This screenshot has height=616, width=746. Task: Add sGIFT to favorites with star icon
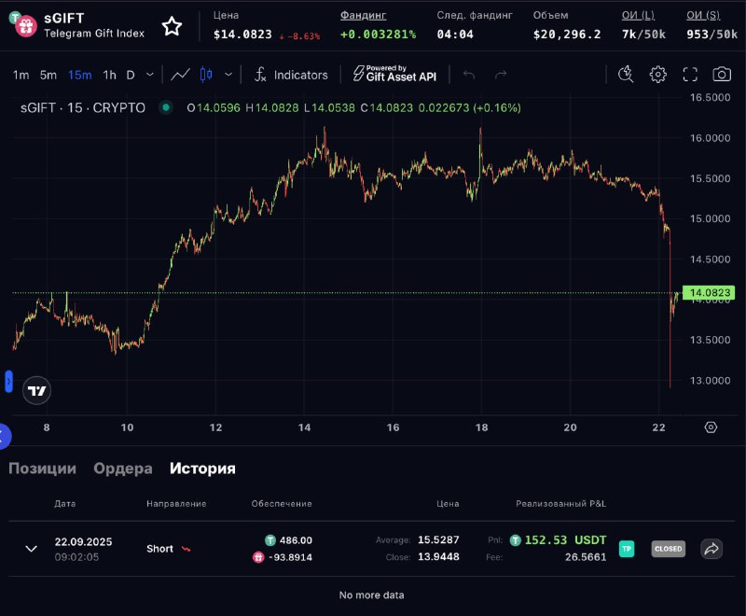click(x=172, y=26)
